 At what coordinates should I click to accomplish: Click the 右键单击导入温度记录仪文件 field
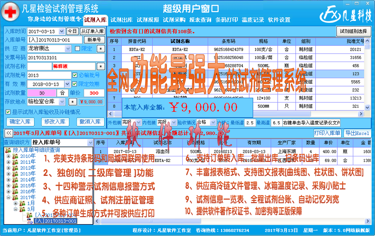[x=311, y=123]
